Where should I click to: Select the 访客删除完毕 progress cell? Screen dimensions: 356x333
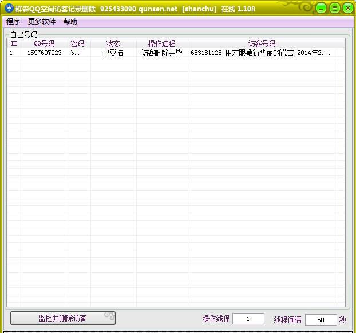click(x=162, y=53)
